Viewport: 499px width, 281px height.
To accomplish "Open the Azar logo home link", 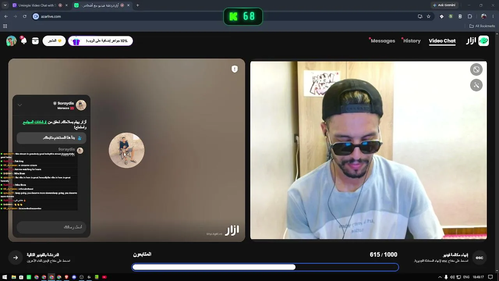I will (x=478, y=41).
